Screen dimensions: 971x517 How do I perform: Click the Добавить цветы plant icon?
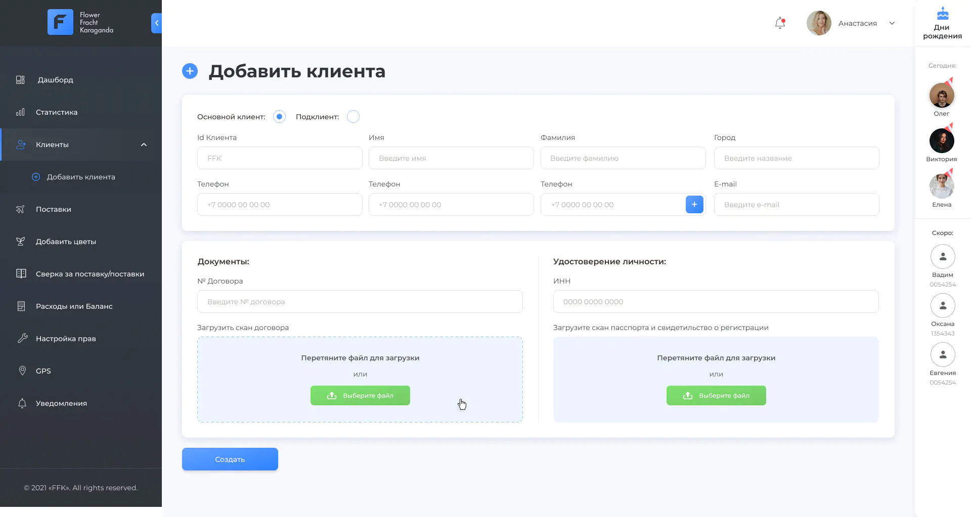20,242
